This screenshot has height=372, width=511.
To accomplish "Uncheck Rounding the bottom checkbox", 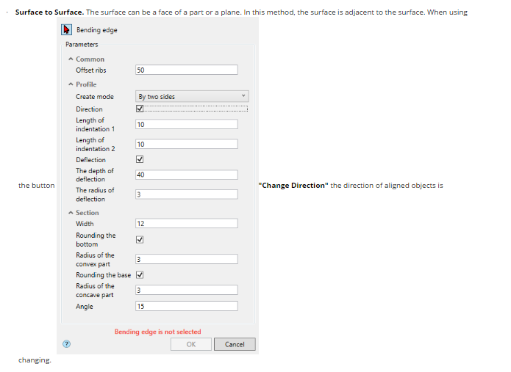I will coord(140,239).
